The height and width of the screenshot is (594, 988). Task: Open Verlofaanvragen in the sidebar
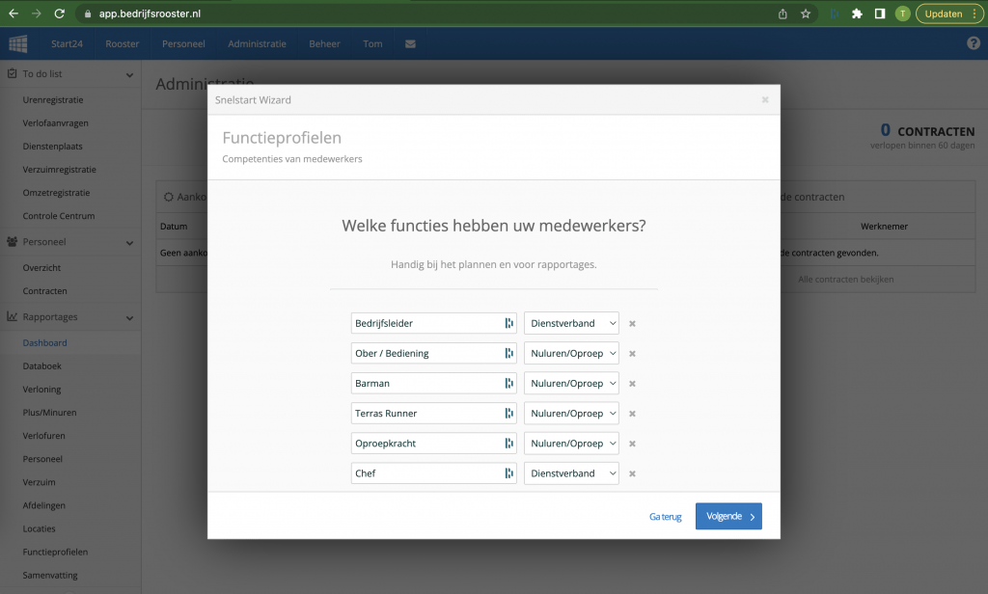pos(56,123)
